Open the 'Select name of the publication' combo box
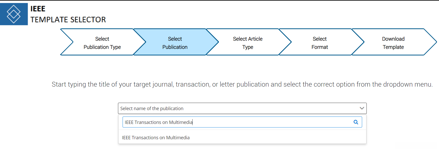 click(x=242, y=108)
